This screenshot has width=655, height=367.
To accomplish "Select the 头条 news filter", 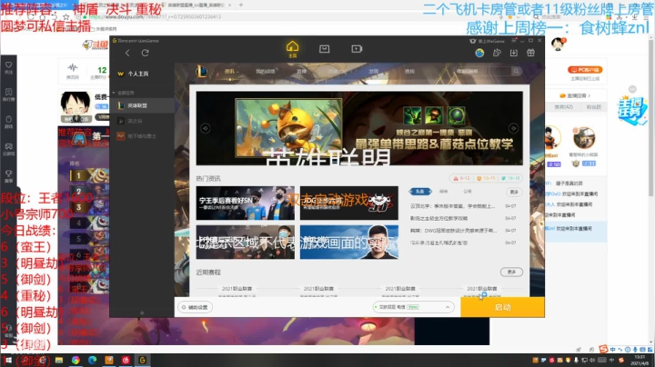I will (x=419, y=192).
